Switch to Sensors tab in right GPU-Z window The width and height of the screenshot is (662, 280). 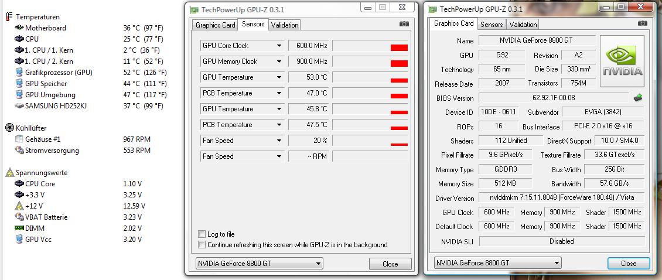[x=492, y=25]
